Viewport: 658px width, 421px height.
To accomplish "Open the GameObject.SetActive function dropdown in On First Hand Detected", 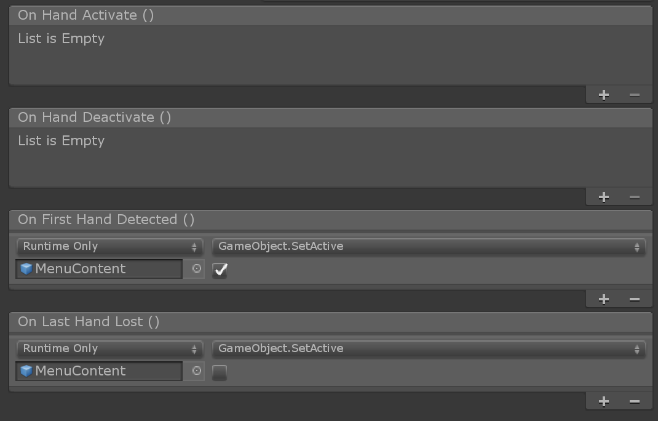I will pos(427,246).
